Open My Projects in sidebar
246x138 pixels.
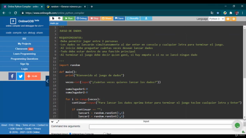click(x=25, y=44)
